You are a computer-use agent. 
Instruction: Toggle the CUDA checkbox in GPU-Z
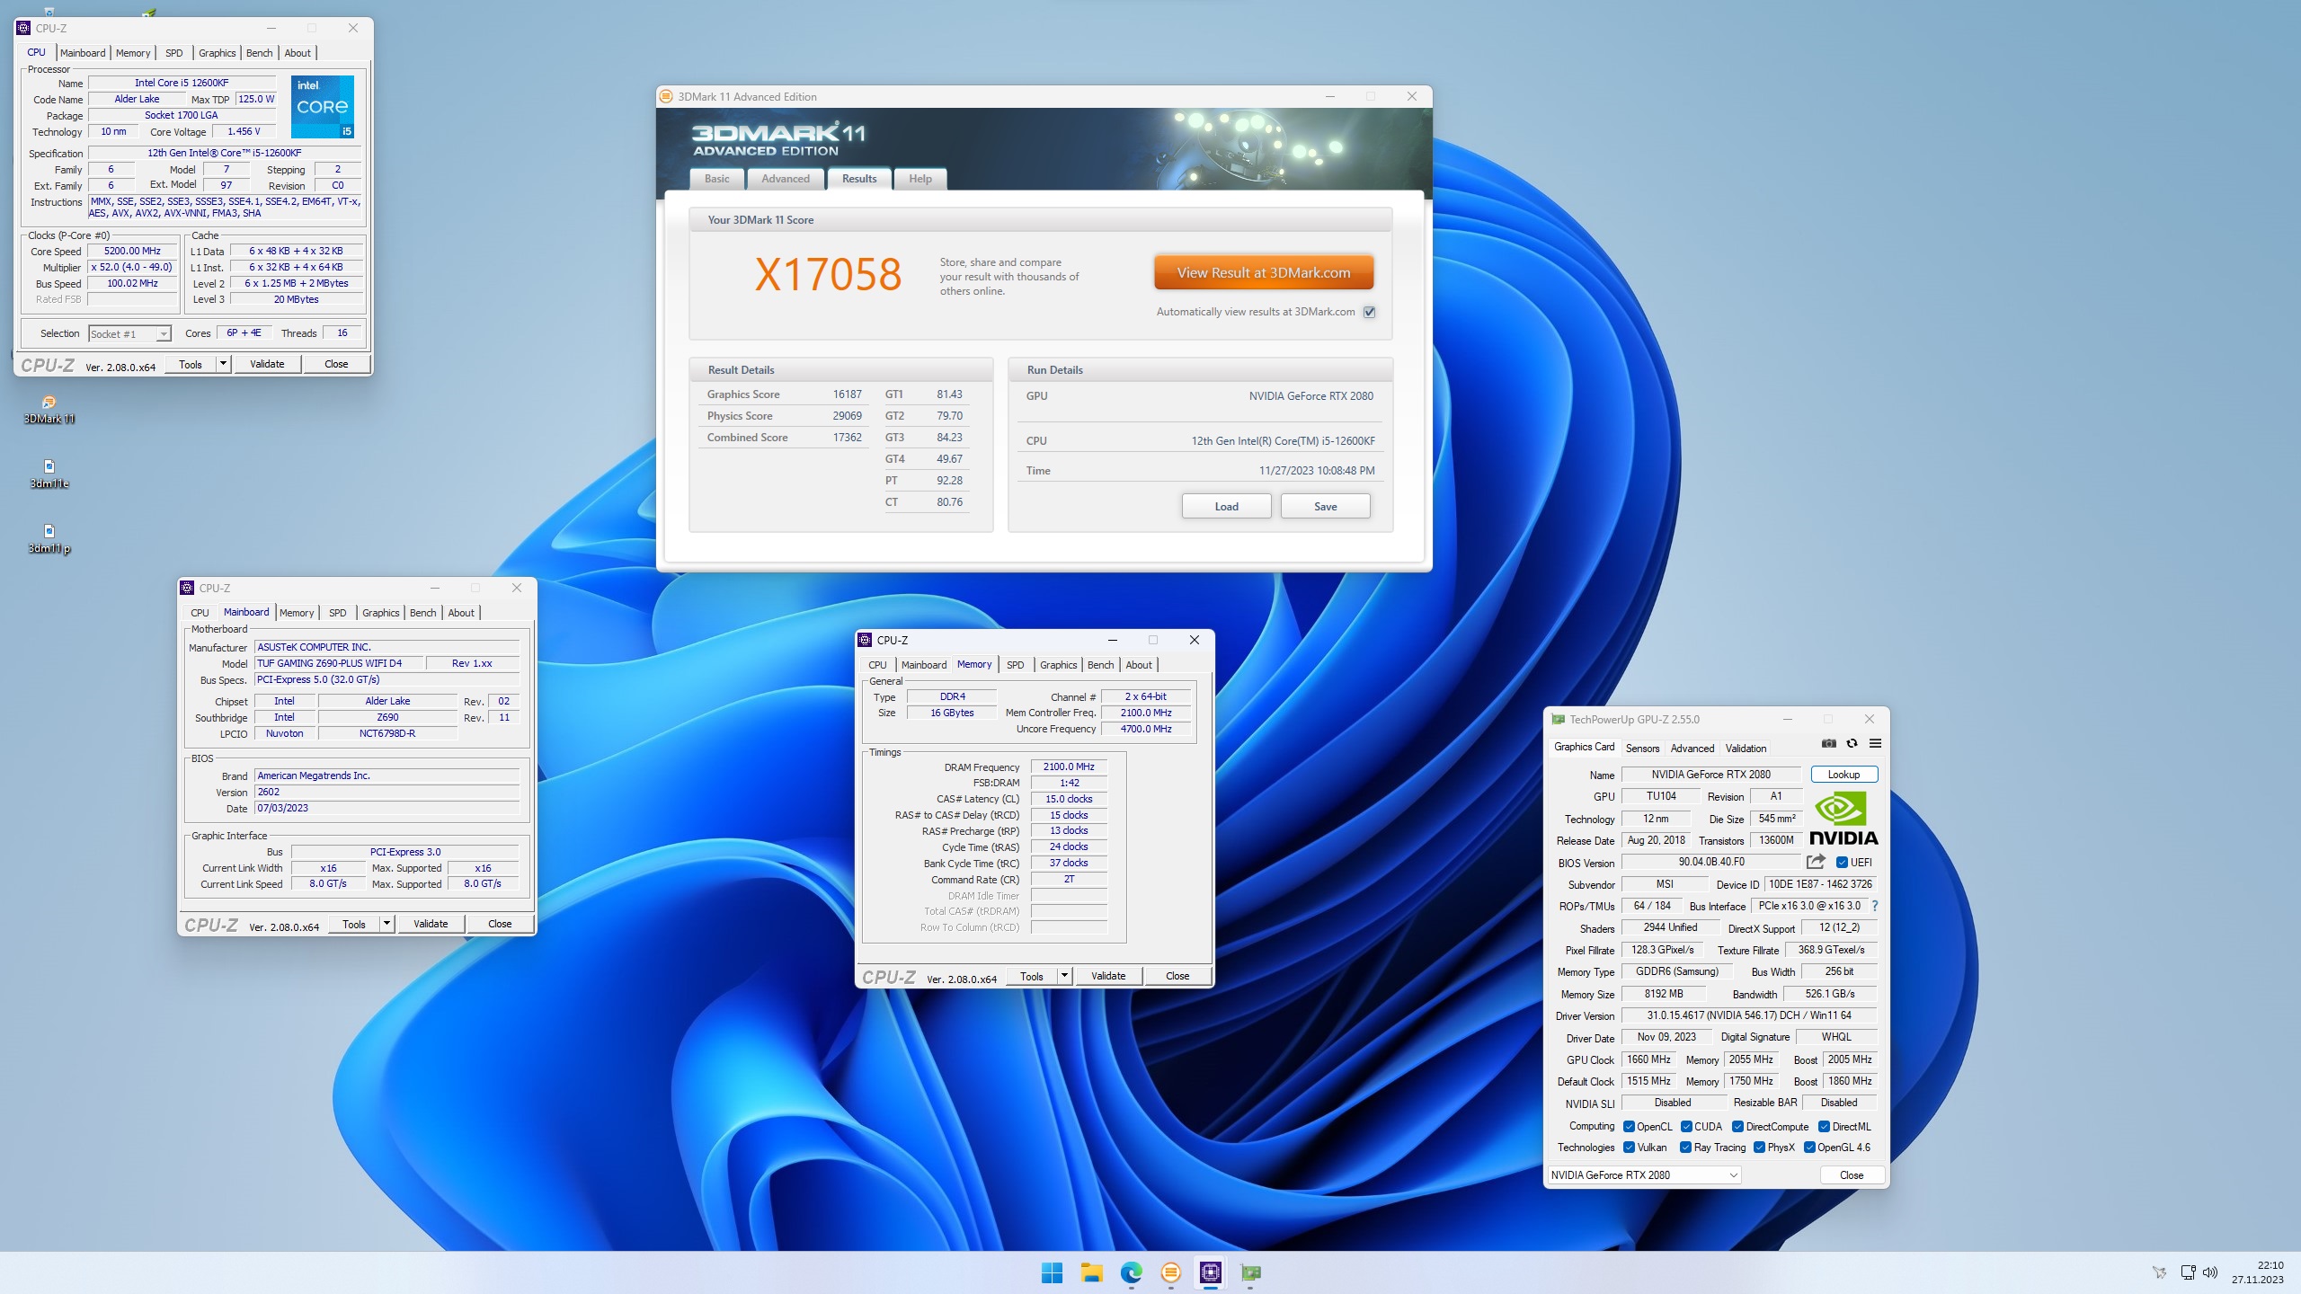[1686, 1126]
